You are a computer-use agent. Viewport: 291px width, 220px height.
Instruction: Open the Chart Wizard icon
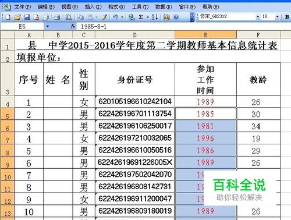coord(166,17)
